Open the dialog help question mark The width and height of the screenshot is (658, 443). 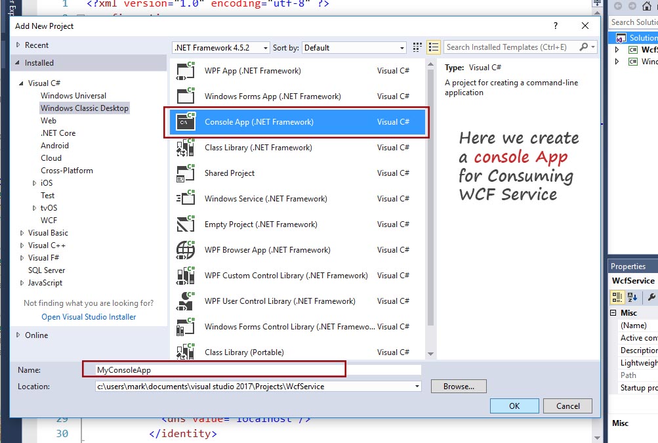556,26
